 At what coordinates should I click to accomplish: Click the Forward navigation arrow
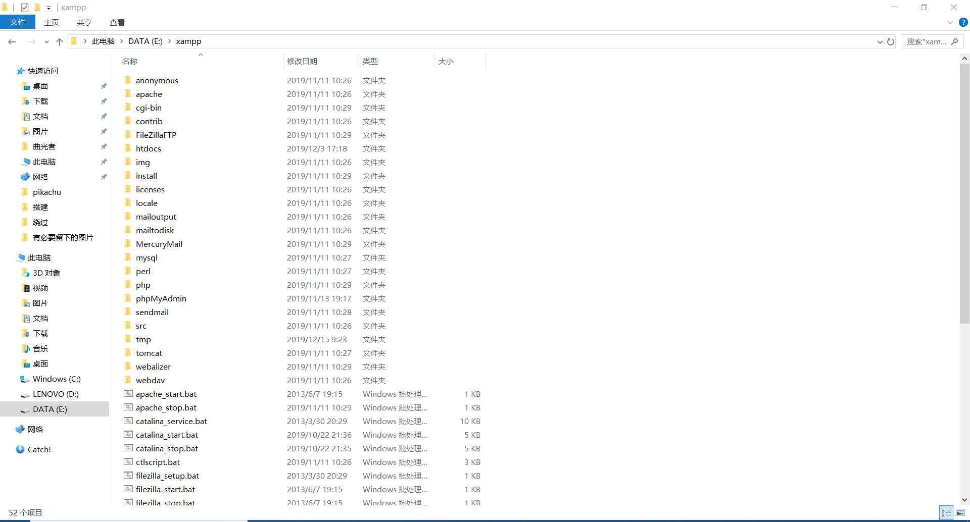pyautogui.click(x=31, y=42)
